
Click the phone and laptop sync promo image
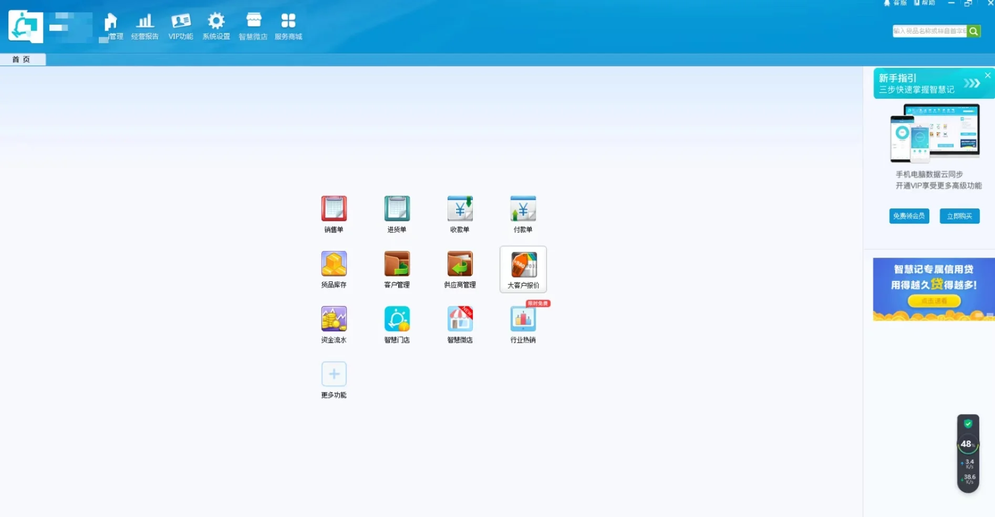935,133
